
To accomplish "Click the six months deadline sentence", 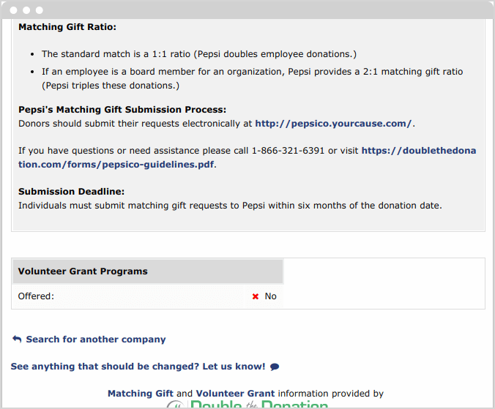I will (230, 206).
